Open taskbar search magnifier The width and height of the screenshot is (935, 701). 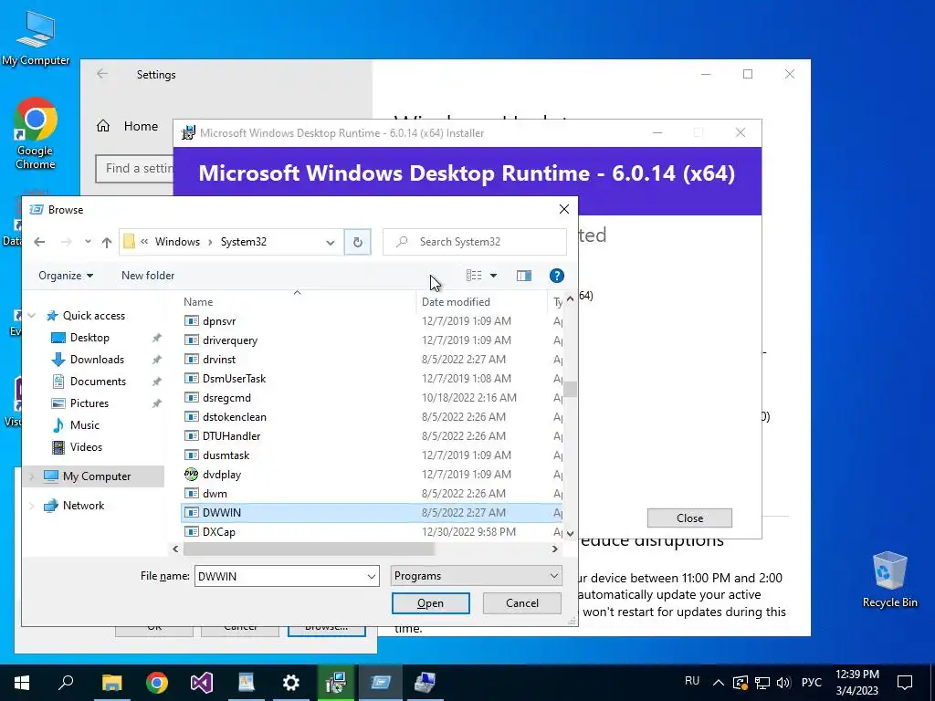(66, 682)
